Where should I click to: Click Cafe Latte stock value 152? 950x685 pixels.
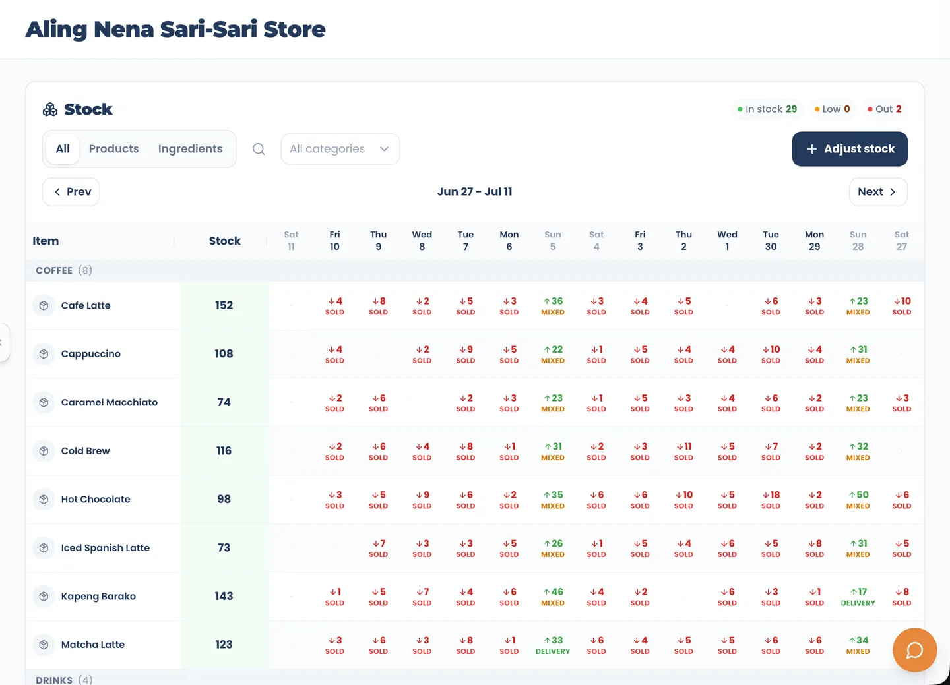pos(224,305)
